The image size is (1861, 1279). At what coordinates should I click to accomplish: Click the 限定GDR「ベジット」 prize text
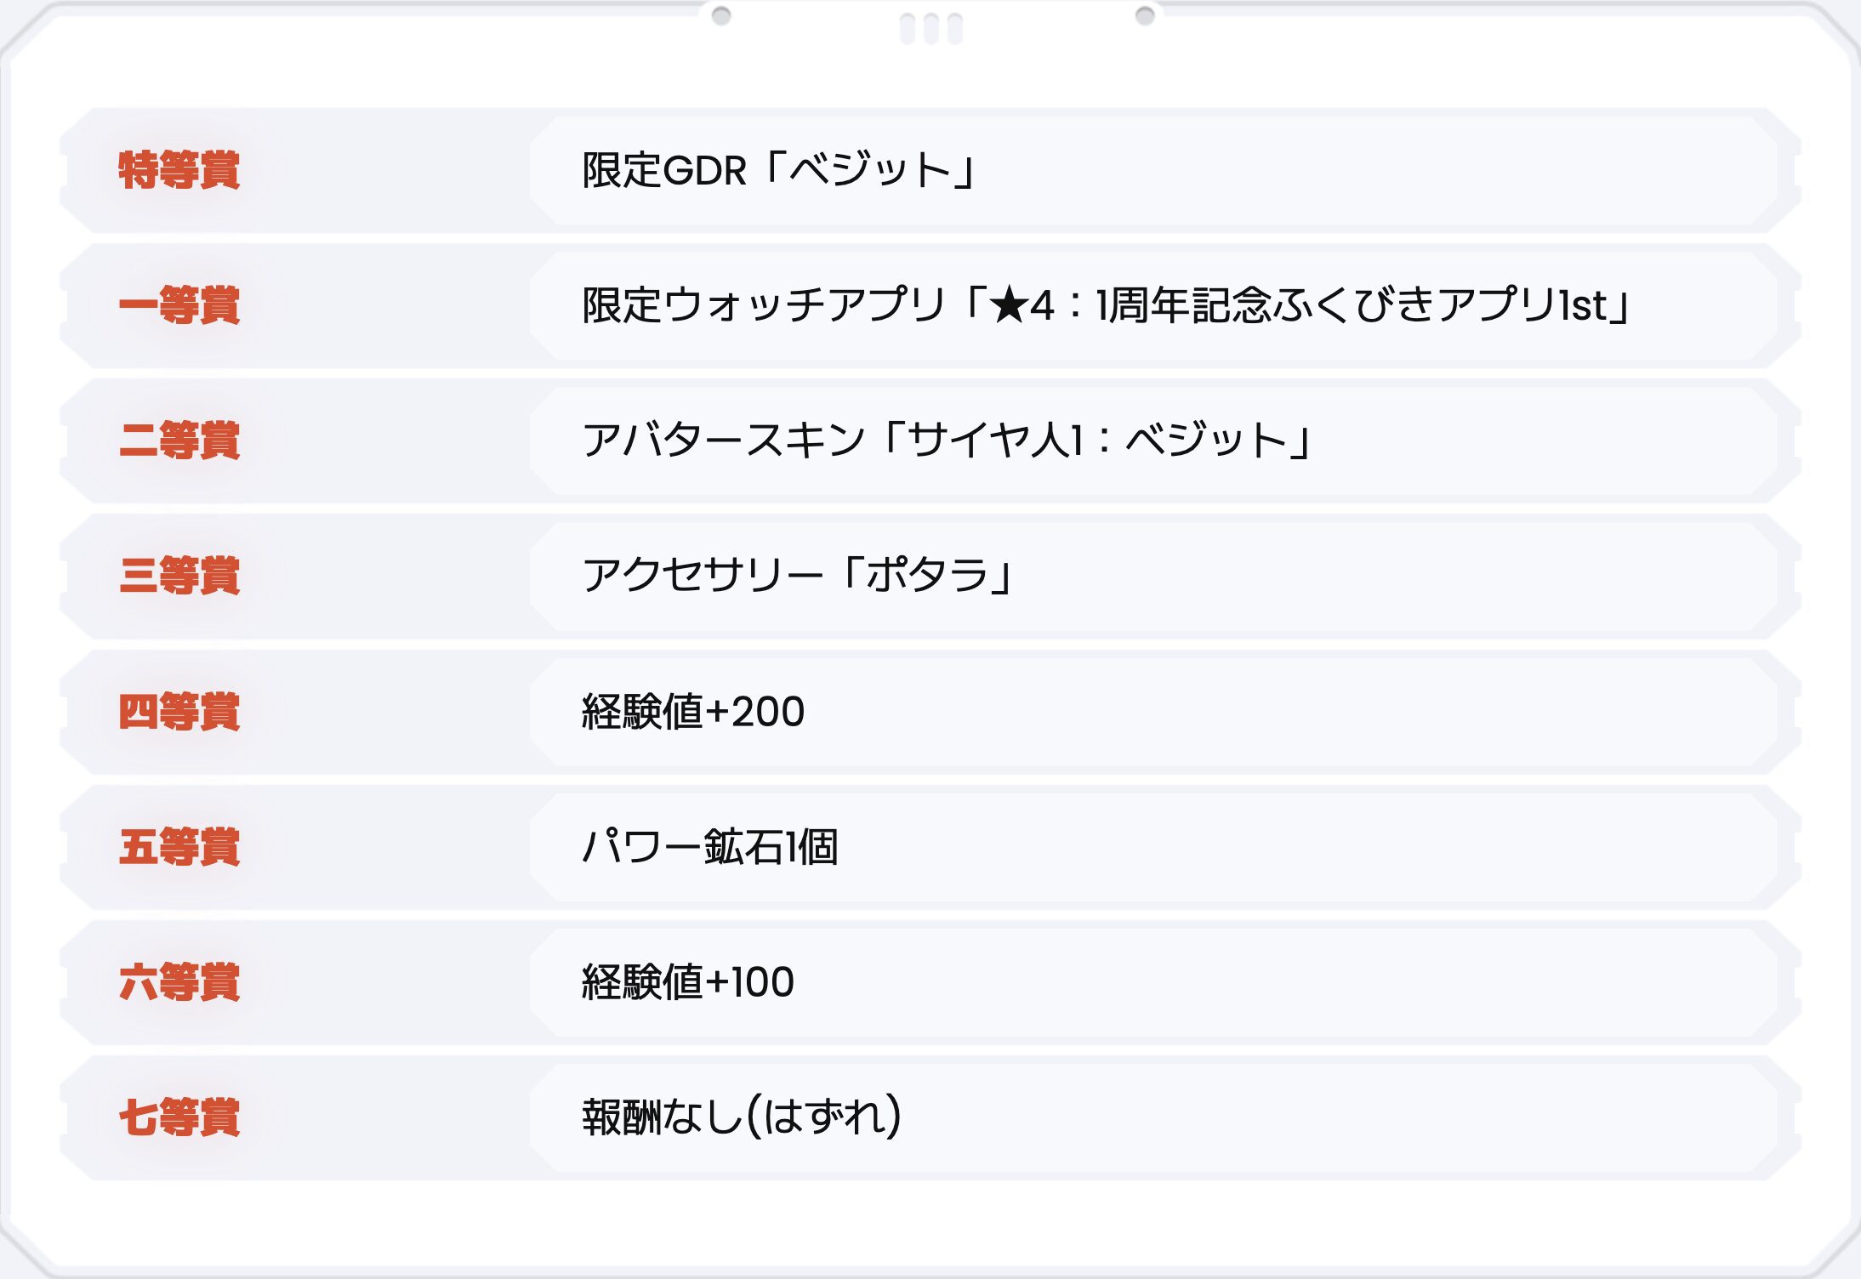pos(777,169)
